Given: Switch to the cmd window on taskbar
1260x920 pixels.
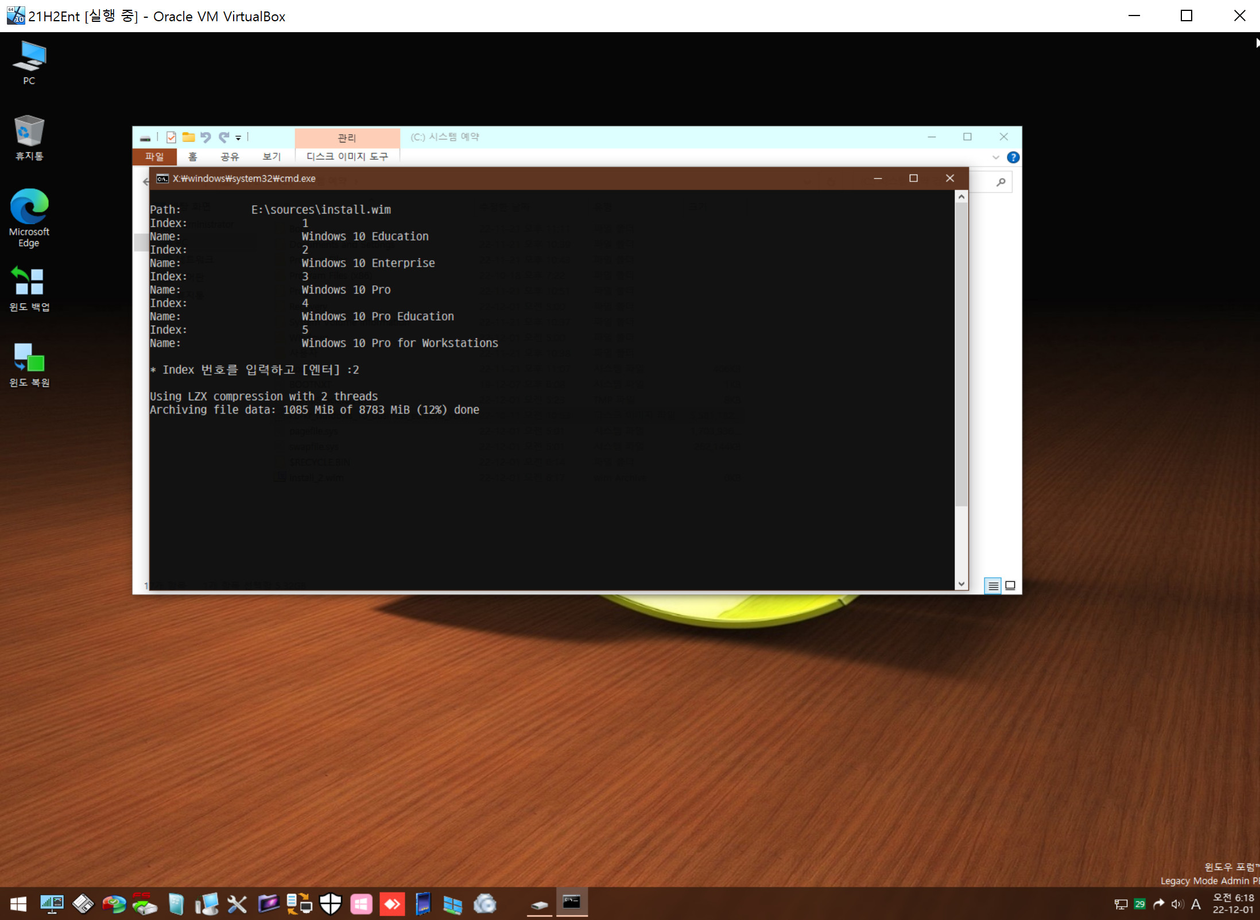Looking at the screenshot, I should (x=572, y=903).
